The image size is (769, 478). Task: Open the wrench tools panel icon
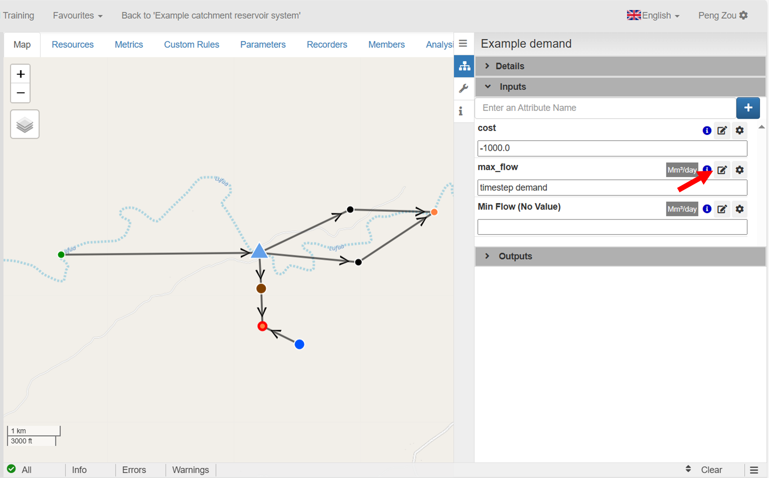coord(464,88)
